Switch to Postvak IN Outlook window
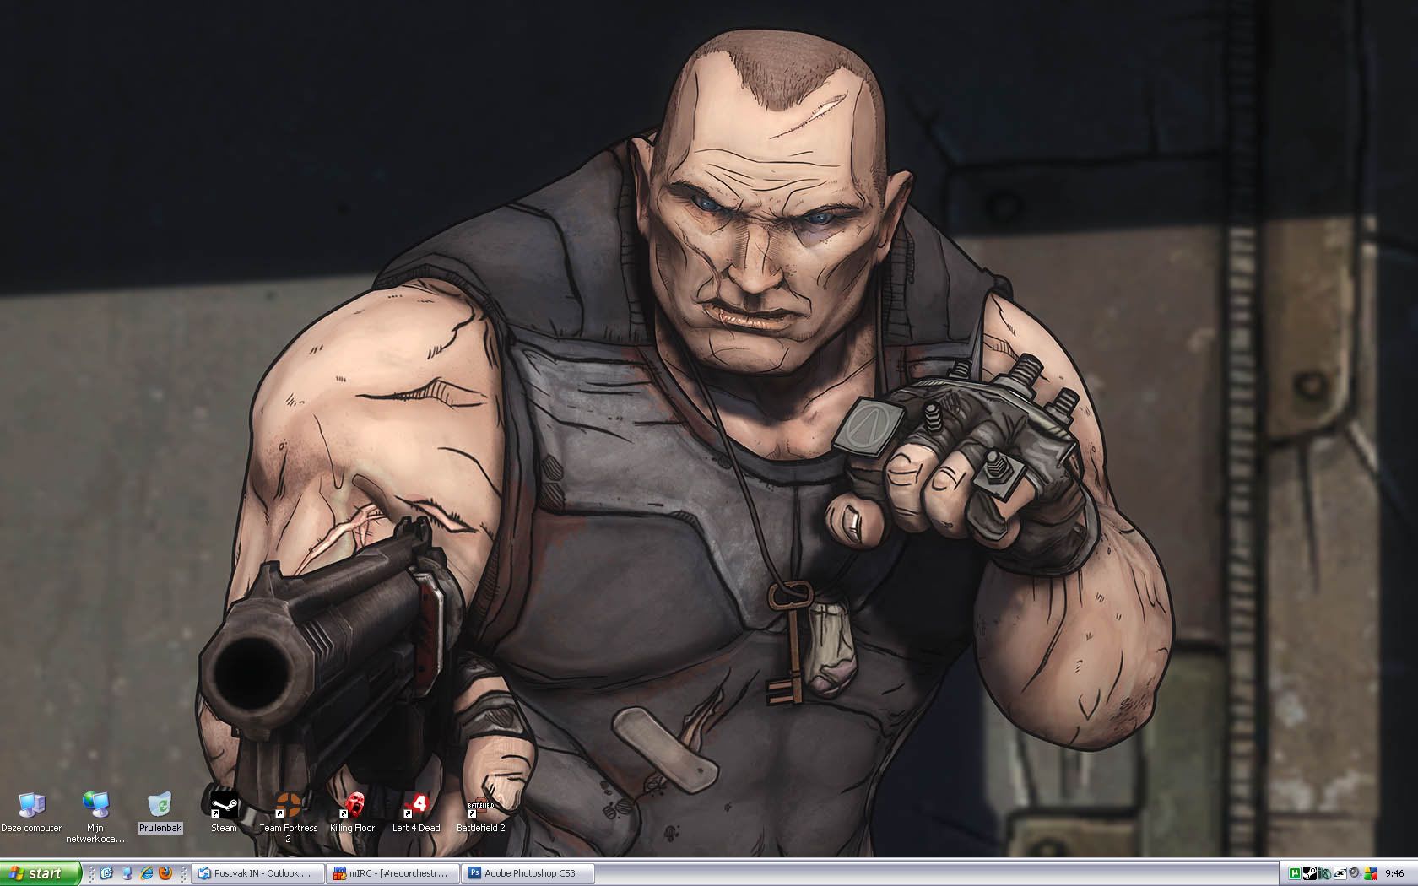Image resolution: width=1418 pixels, height=886 pixels. click(258, 873)
